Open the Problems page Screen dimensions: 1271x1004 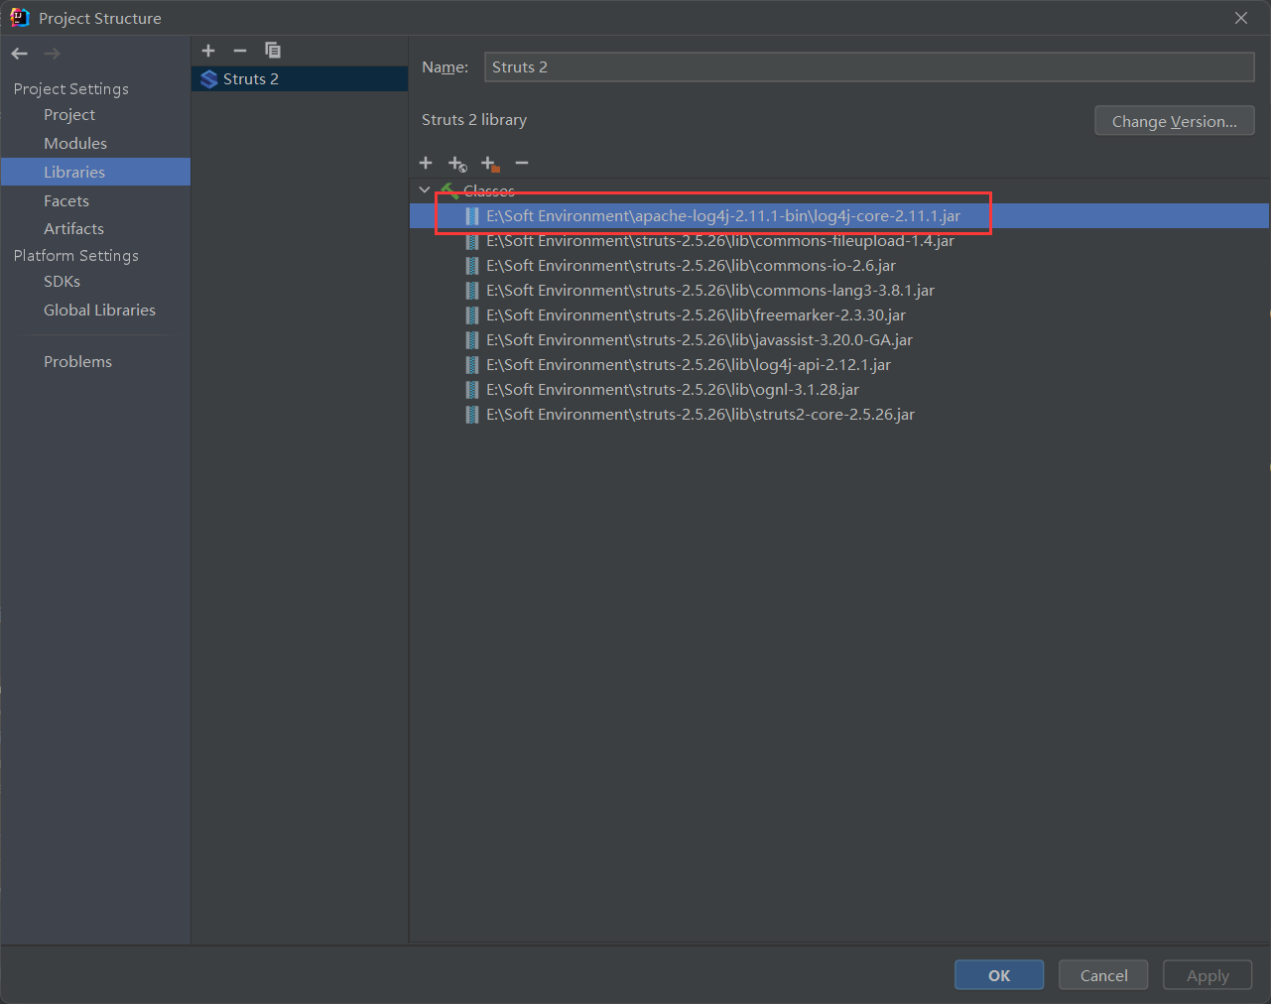click(x=77, y=362)
